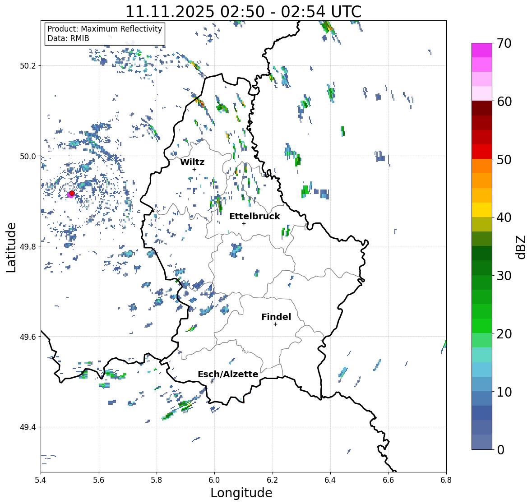This screenshot has height=504, width=532.
Task: Select the Esch/Alzette station label
Action: (228, 374)
